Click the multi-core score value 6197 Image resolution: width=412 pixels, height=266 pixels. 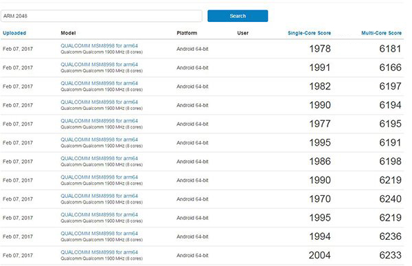coord(390,87)
